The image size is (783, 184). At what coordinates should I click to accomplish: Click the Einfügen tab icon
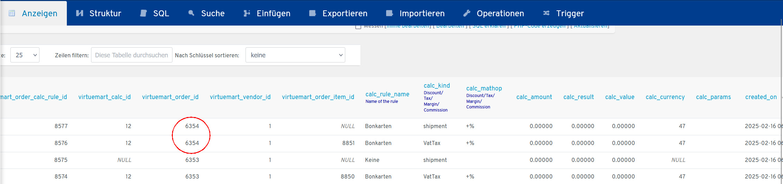(247, 13)
